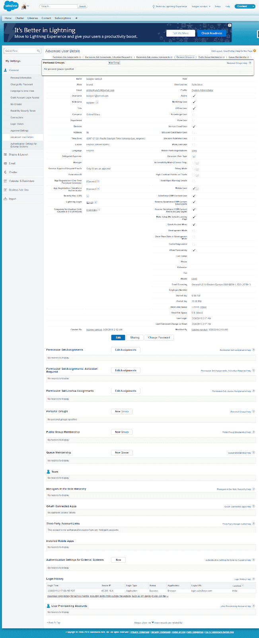The height and width of the screenshot is (638, 259).
Task: Open the Content app menu dropdown arrow
Action: [x=253, y=6]
